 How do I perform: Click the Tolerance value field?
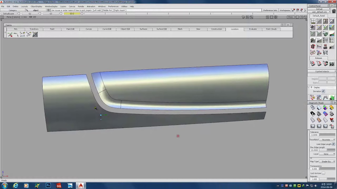pyautogui.click(x=315, y=135)
